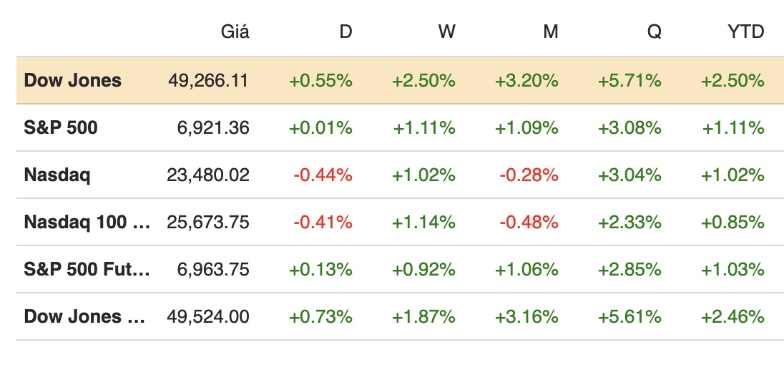Sort by the Q quarterly change column

tap(654, 32)
